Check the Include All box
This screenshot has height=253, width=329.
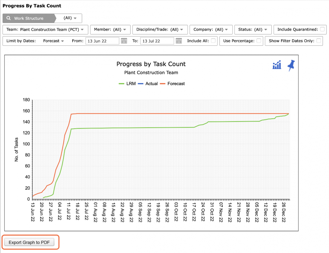213,41
